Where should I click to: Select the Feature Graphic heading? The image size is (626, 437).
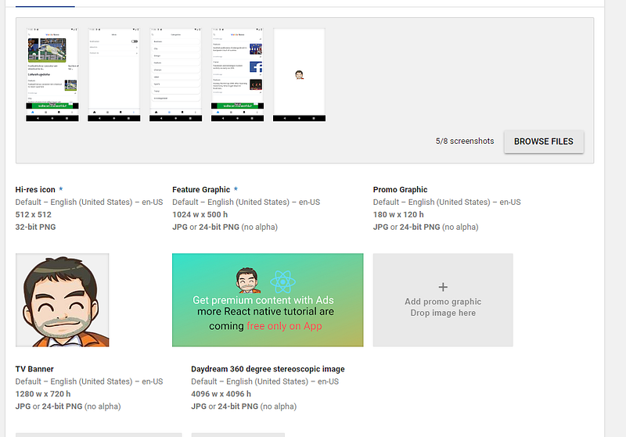pyautogui.click(x=201, y=189)
